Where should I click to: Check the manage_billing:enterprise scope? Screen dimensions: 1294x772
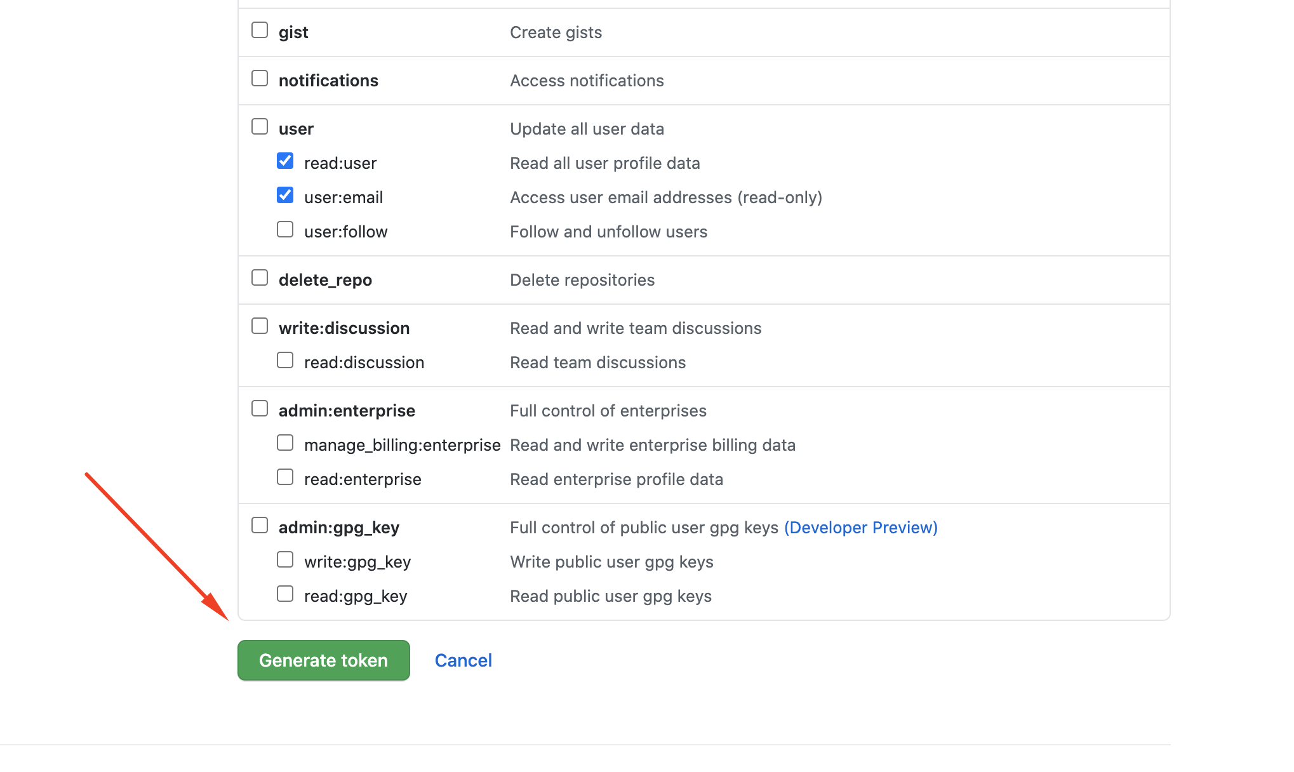click(285, 442)
